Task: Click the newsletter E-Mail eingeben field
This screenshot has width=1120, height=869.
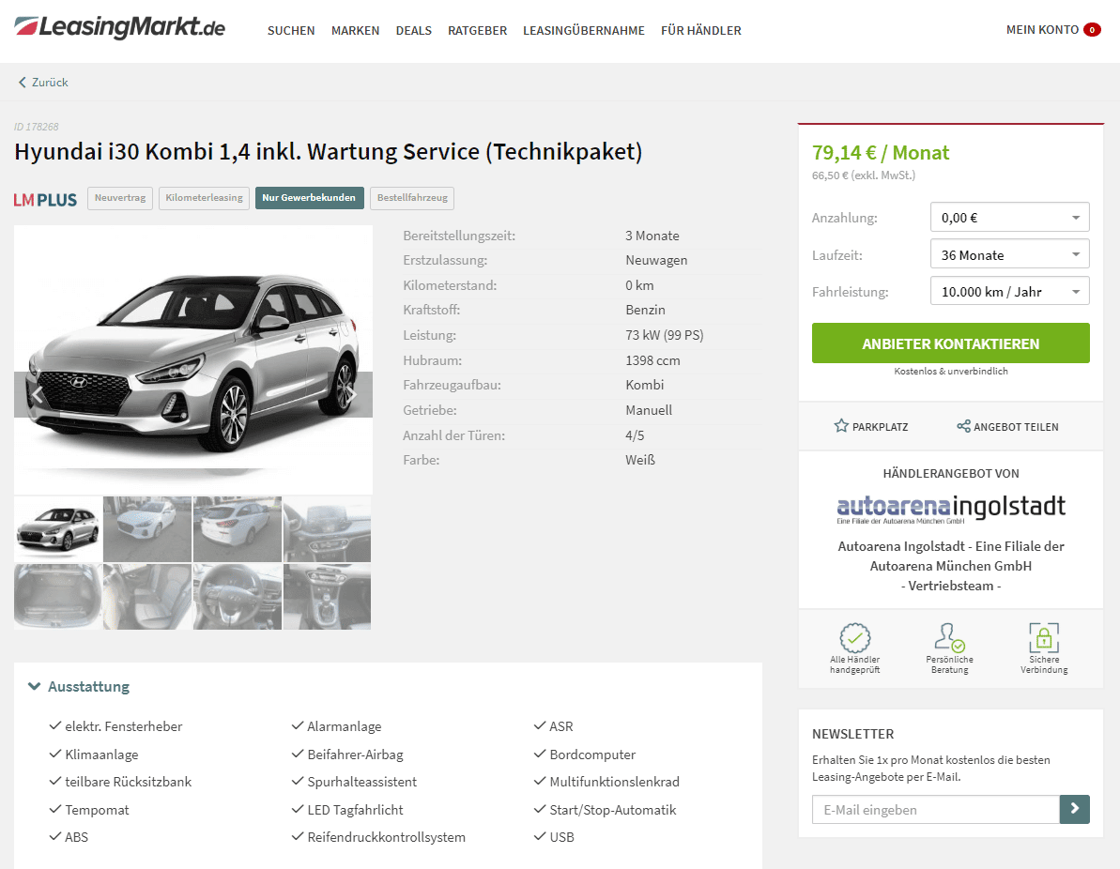Action: [936, 809]
